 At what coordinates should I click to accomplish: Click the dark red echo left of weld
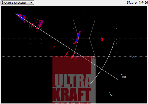(x=54, y=47)
